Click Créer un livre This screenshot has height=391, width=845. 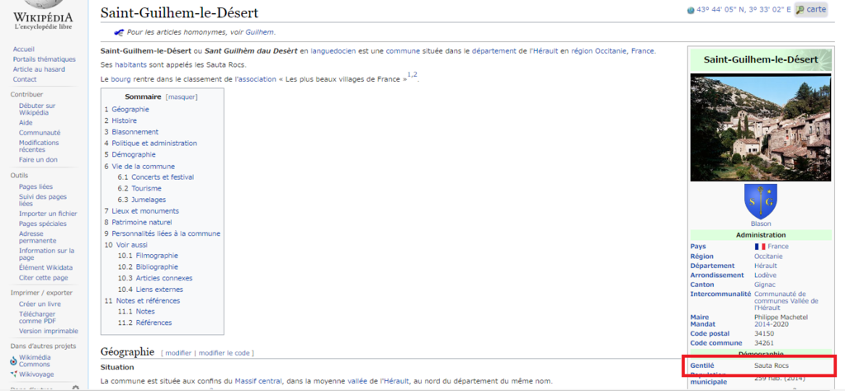pyautogui.click(x=39, y=304)
